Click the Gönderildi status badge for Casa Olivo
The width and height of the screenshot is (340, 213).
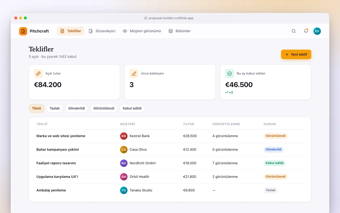click(274, 150)
